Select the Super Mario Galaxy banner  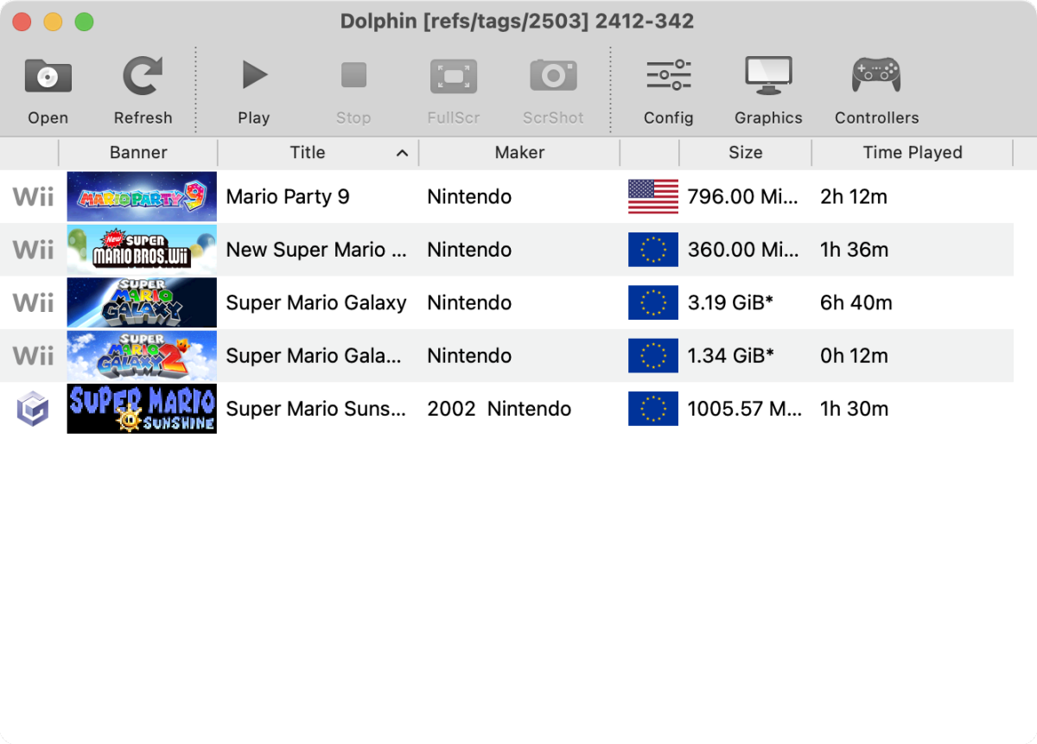(142, 302)
